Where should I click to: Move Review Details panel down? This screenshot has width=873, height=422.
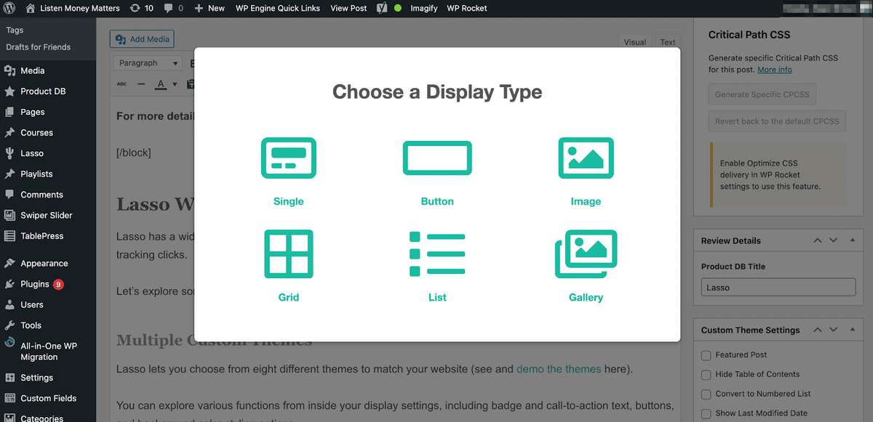tap(834, 240)
